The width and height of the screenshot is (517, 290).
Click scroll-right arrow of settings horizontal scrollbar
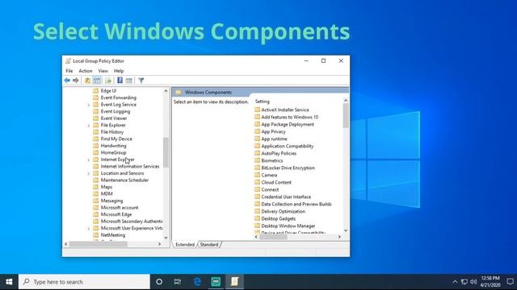coord(339,237)
